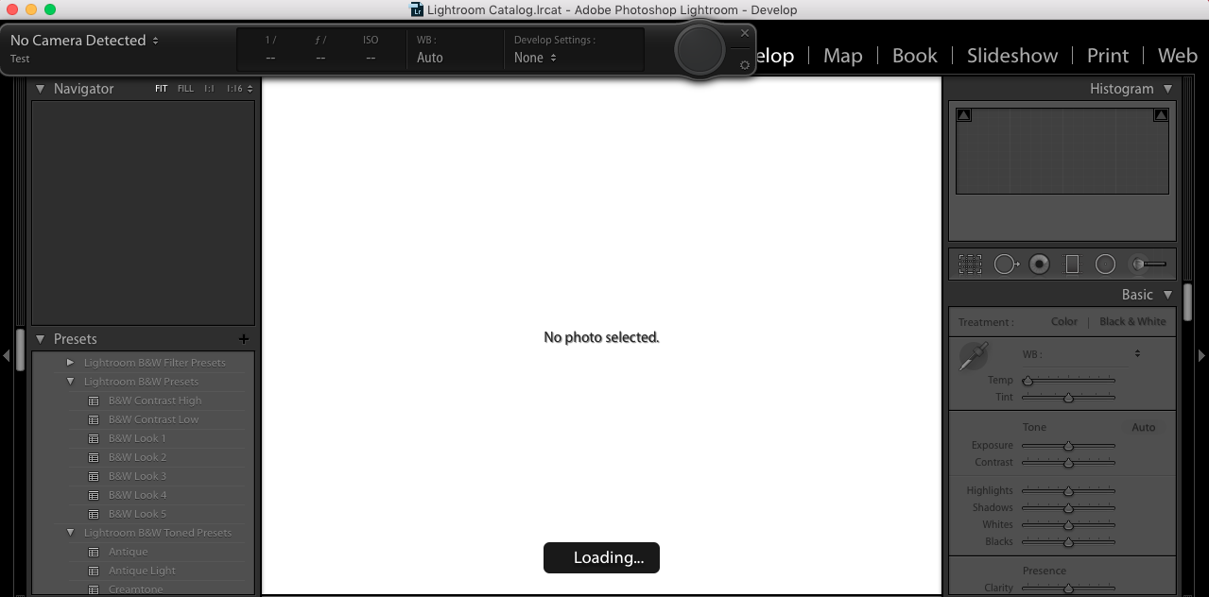
Task: Choose Color treatment
Action: (1064, 321)
